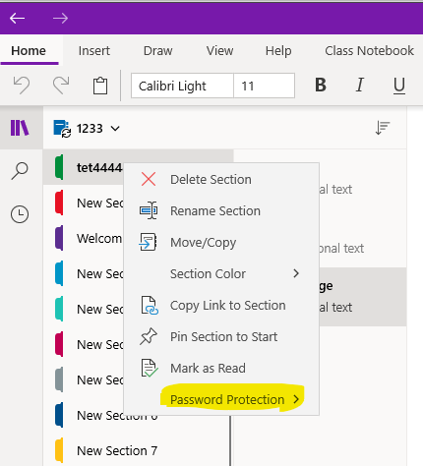Choose Mark as Read
This screenshot has width=423, height=466.
[221, 368]
